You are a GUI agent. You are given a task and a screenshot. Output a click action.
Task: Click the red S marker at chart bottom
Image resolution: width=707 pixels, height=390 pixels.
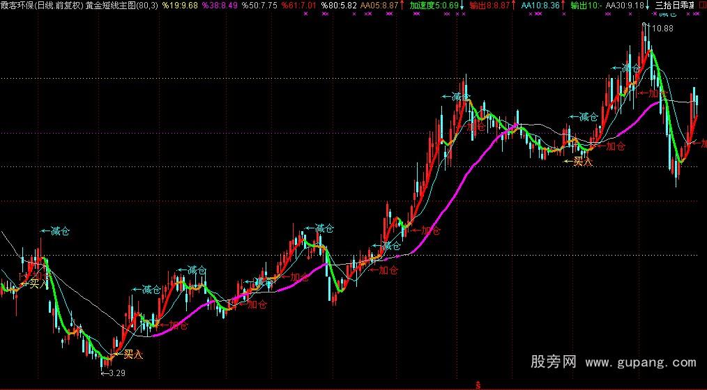tap(478, 384)
